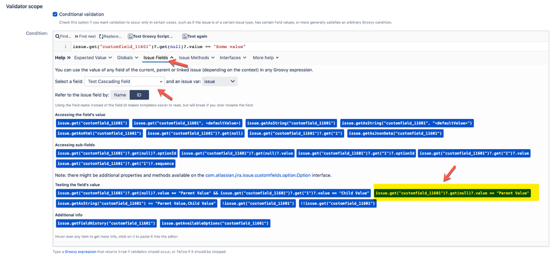This screenshot has width=559, height=254.
Task: Run Test Groovy Script
Action: 151,36
